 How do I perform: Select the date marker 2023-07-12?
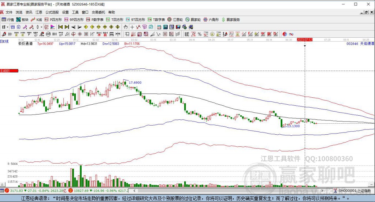pos(304,40)
